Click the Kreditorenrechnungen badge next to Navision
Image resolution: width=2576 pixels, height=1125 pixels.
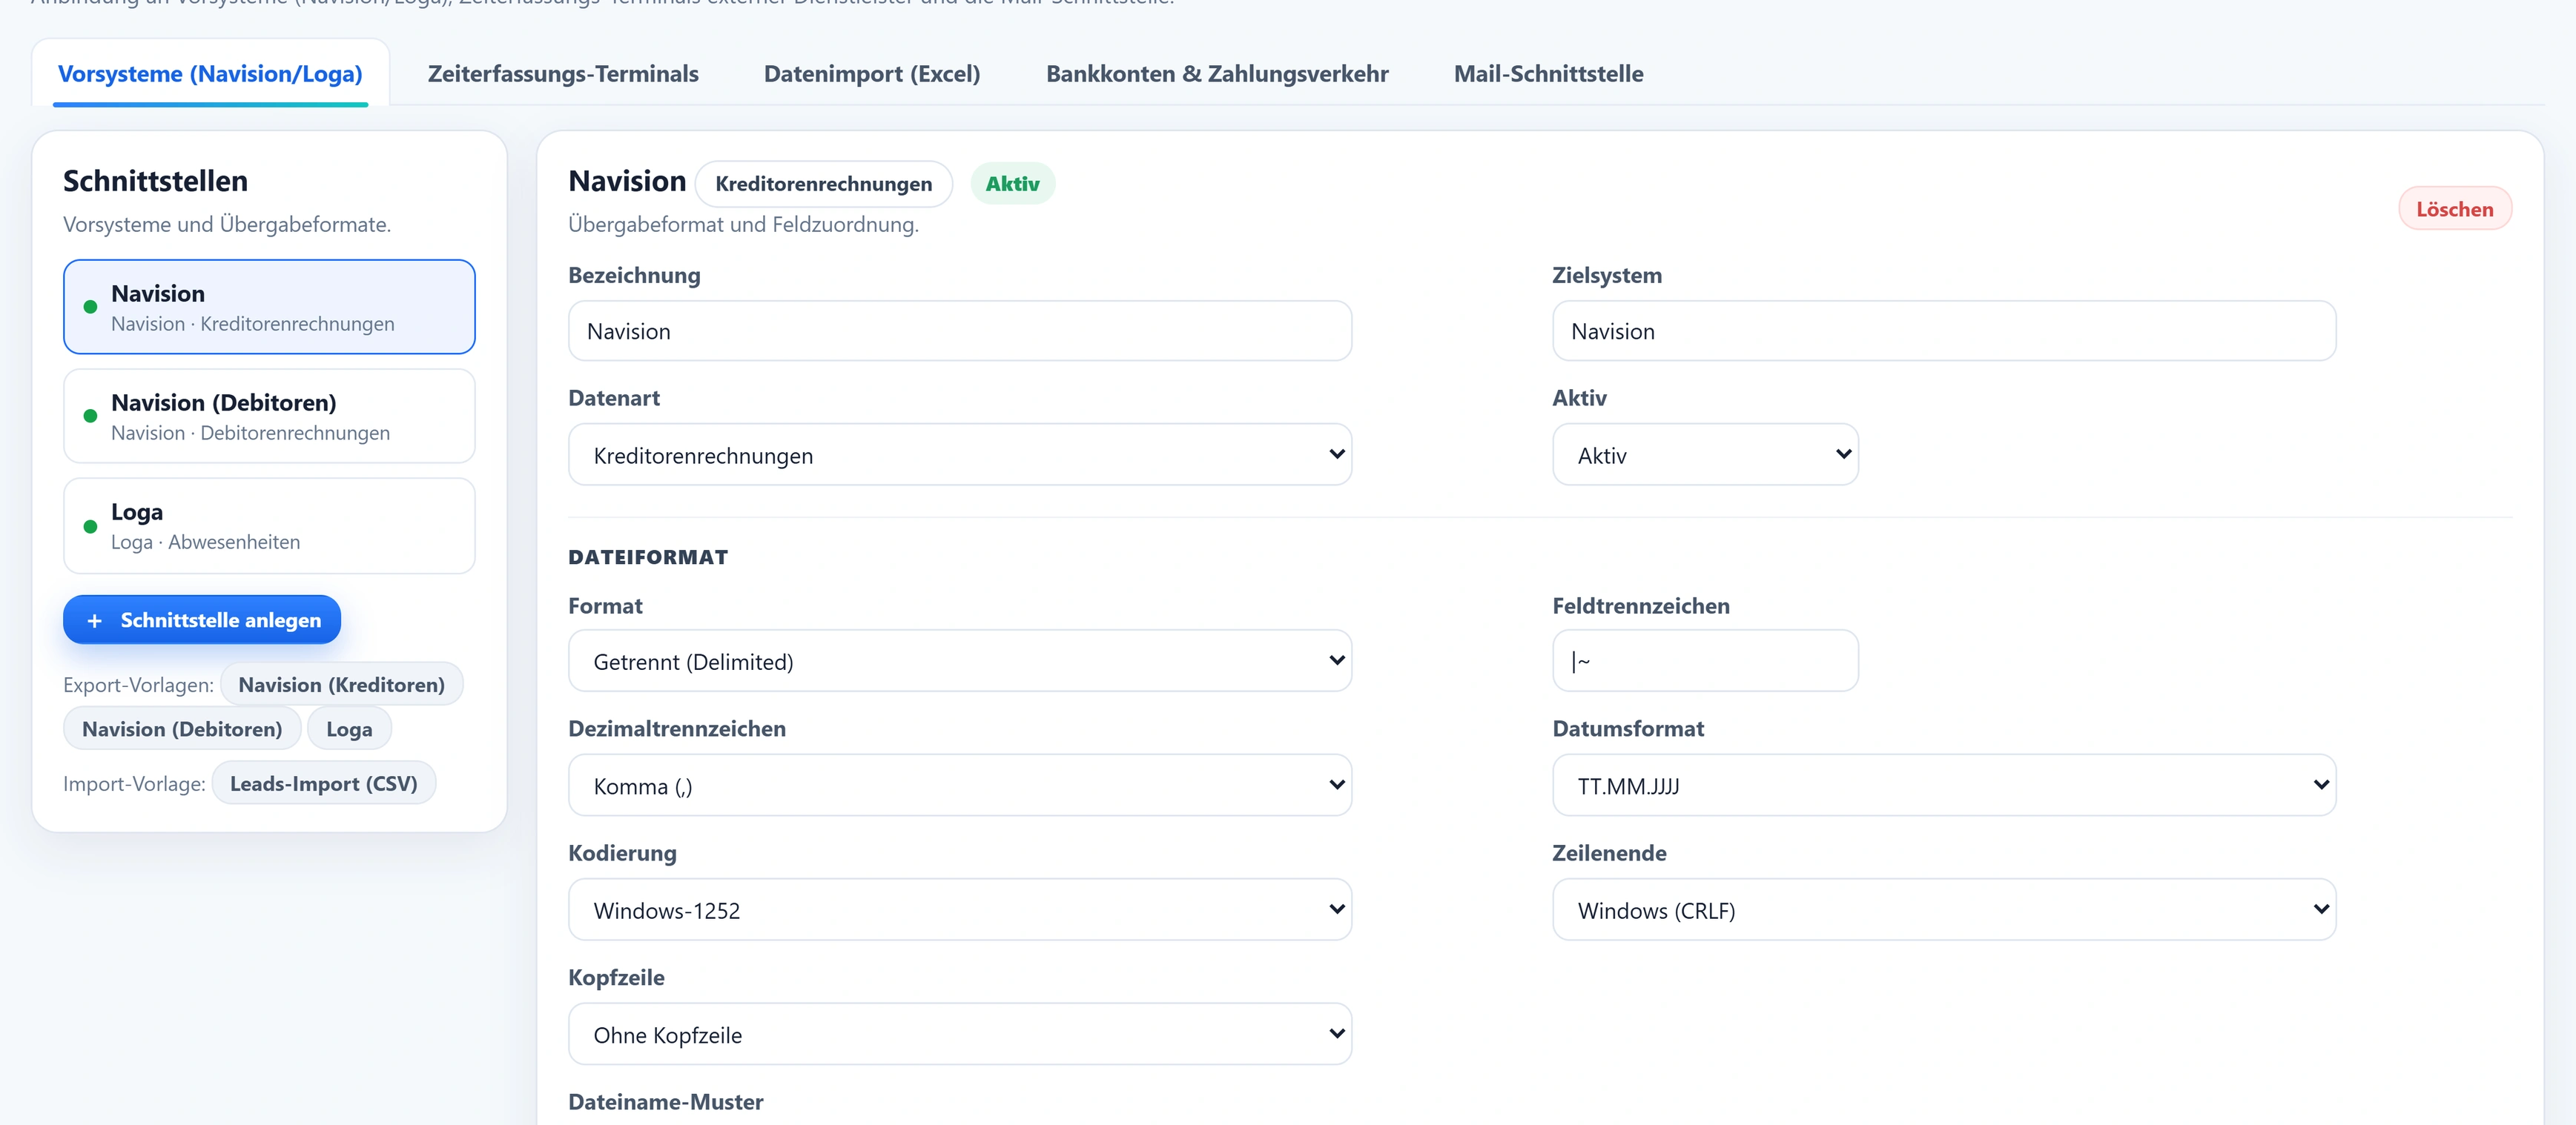(x=824, y=184)
